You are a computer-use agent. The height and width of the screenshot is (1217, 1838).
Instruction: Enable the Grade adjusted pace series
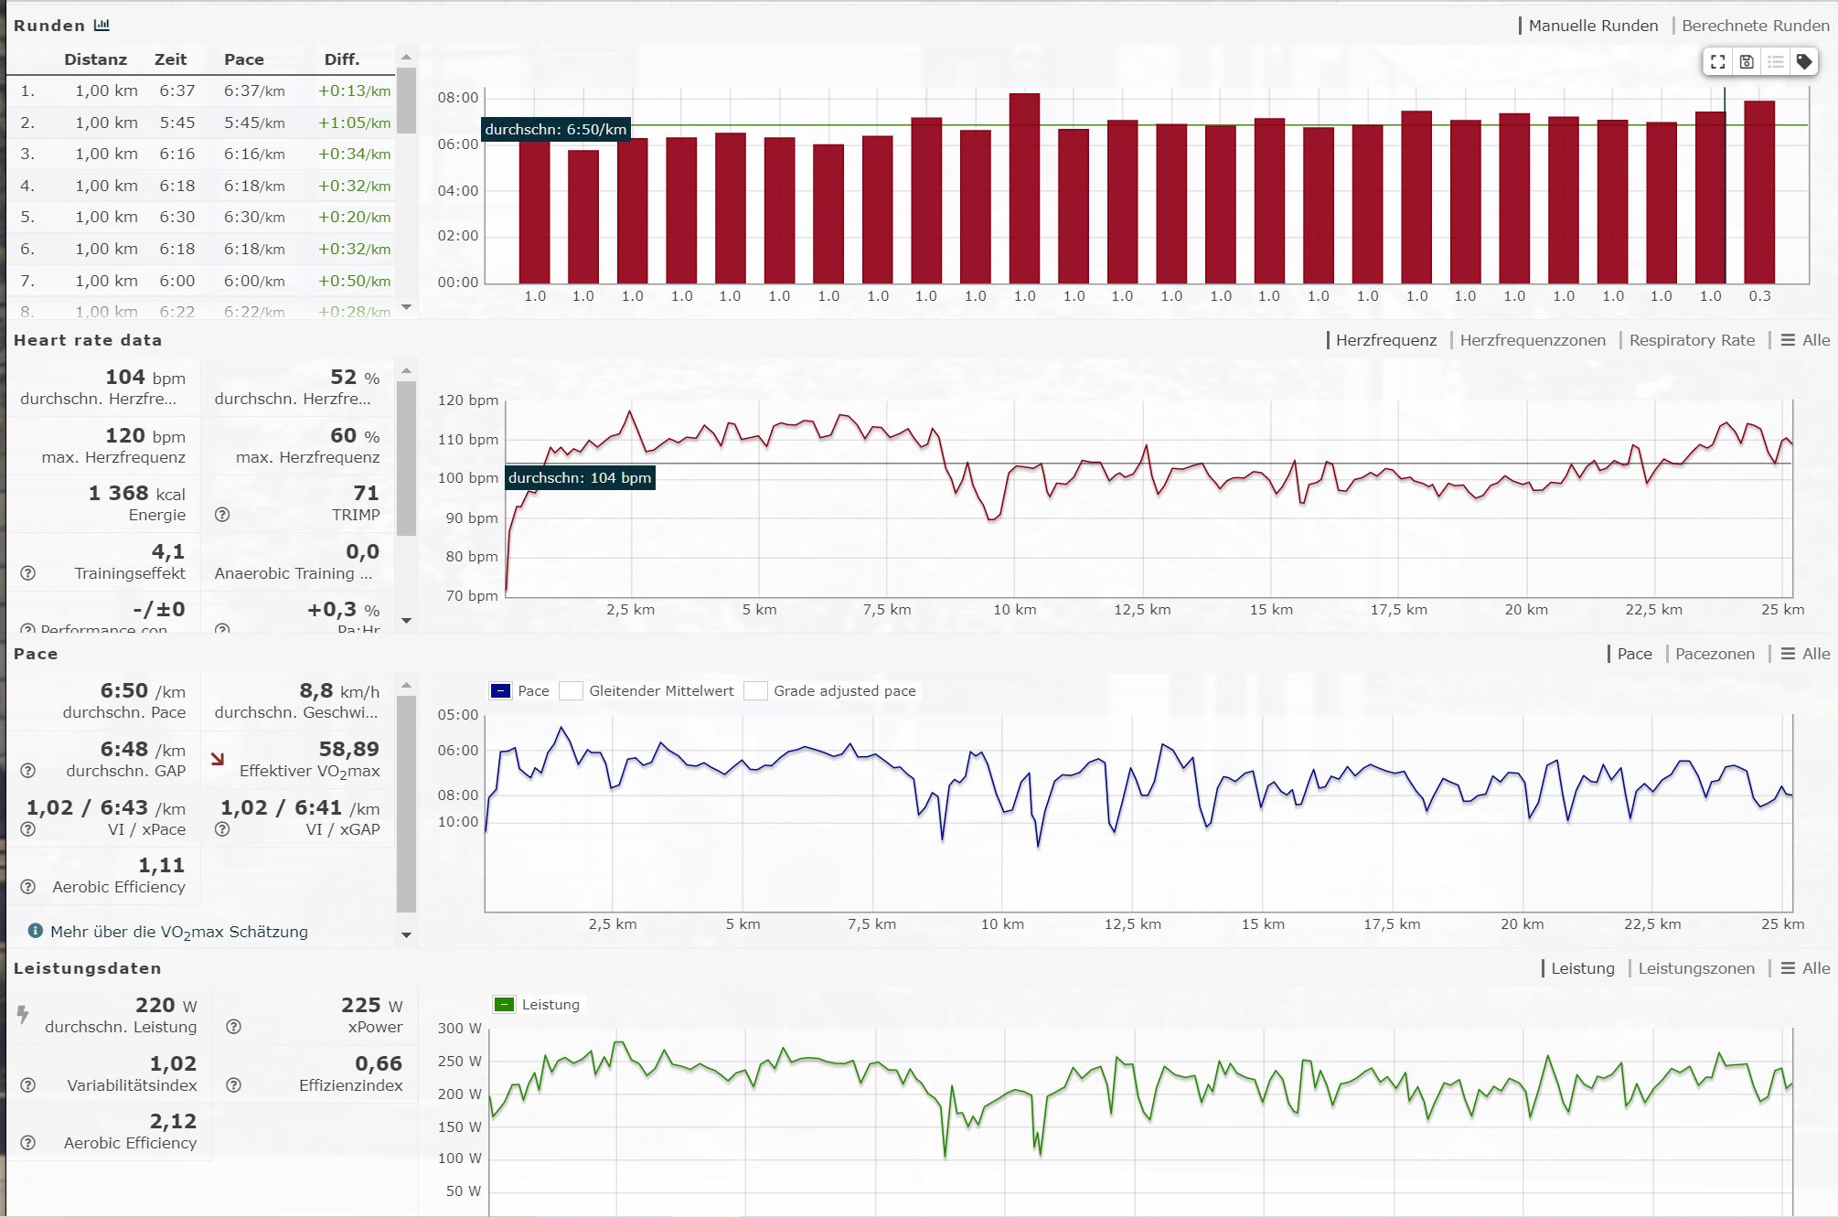pos(755,691)
